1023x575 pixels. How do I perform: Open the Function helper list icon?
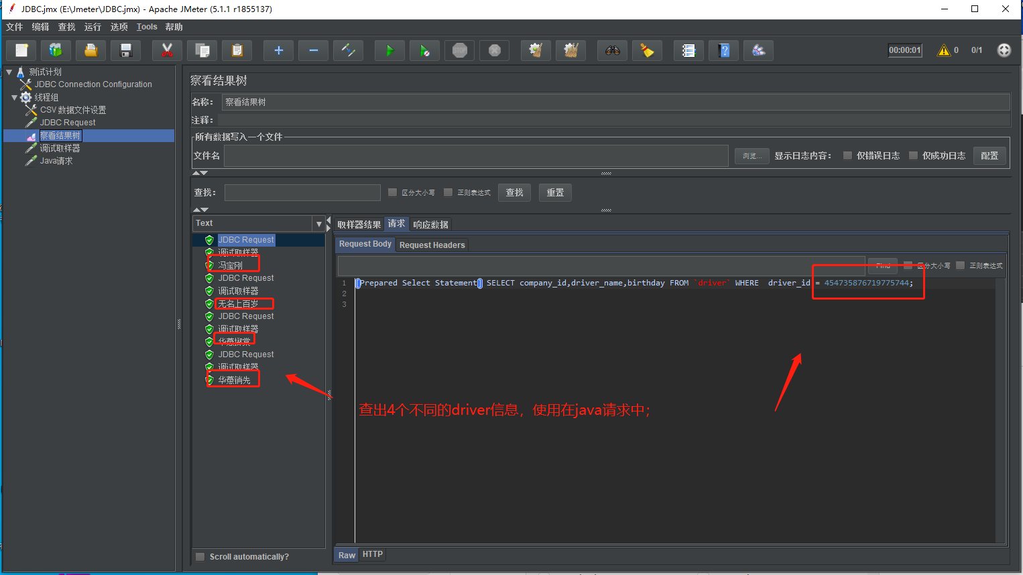688,50
